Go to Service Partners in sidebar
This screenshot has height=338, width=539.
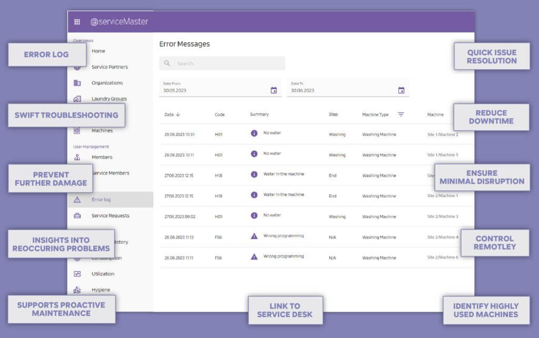pos(109,67)
